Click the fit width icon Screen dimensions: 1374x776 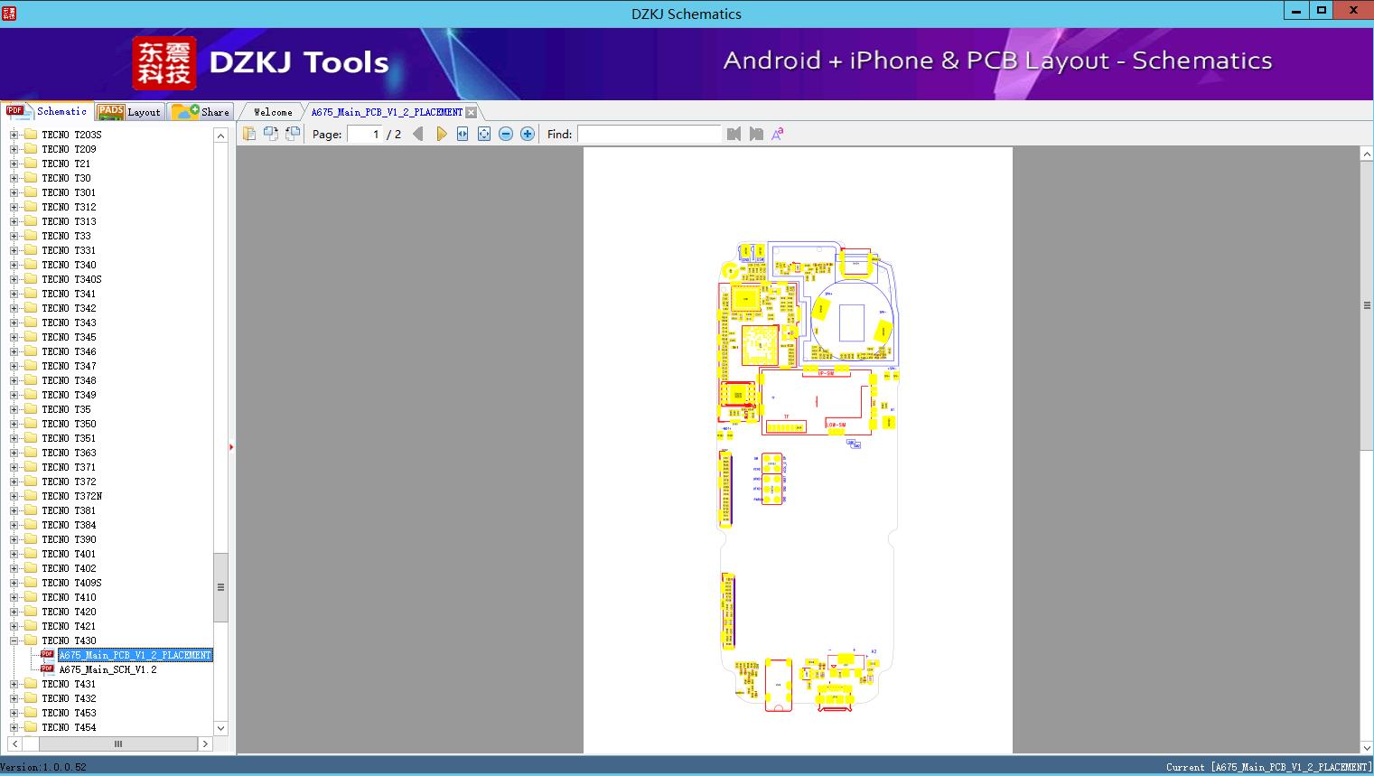[463, 134]
